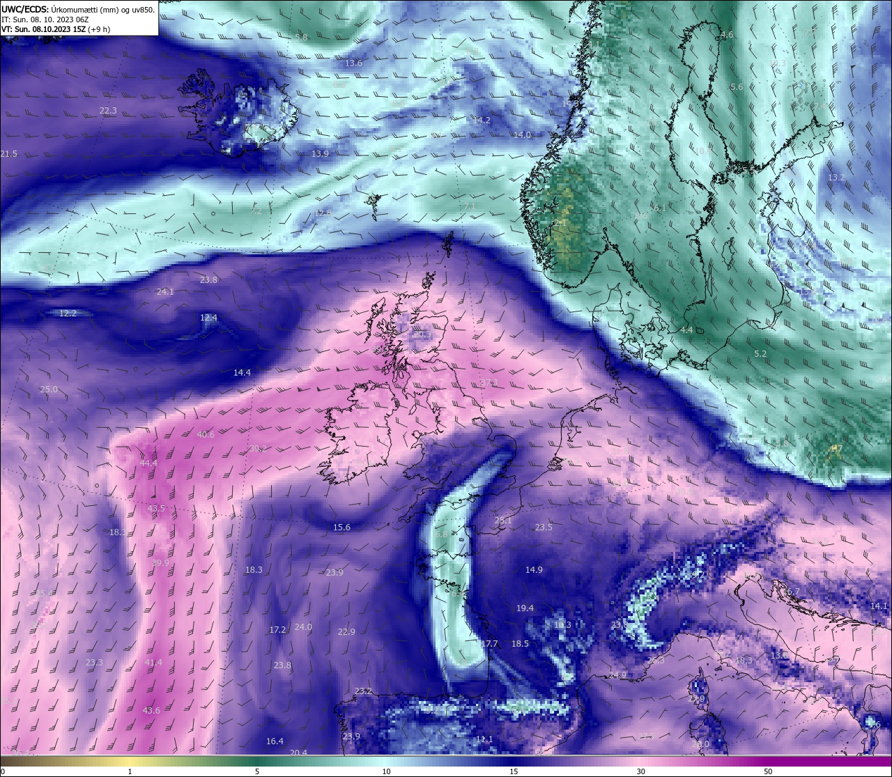
Task: Click the map value "4.4"
Action: click(686, 330)
